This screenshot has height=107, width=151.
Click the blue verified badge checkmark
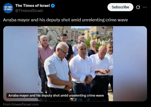pyautogui.click(x=53, y=6)
